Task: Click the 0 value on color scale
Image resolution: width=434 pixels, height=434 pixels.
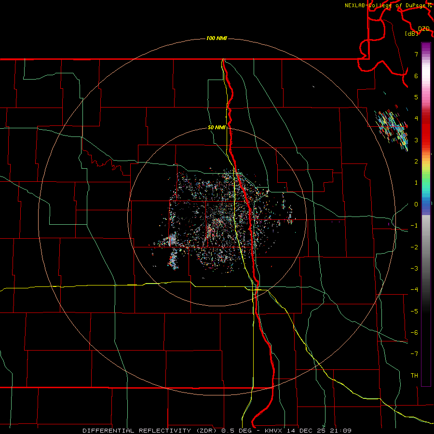Action: (416, 204)
